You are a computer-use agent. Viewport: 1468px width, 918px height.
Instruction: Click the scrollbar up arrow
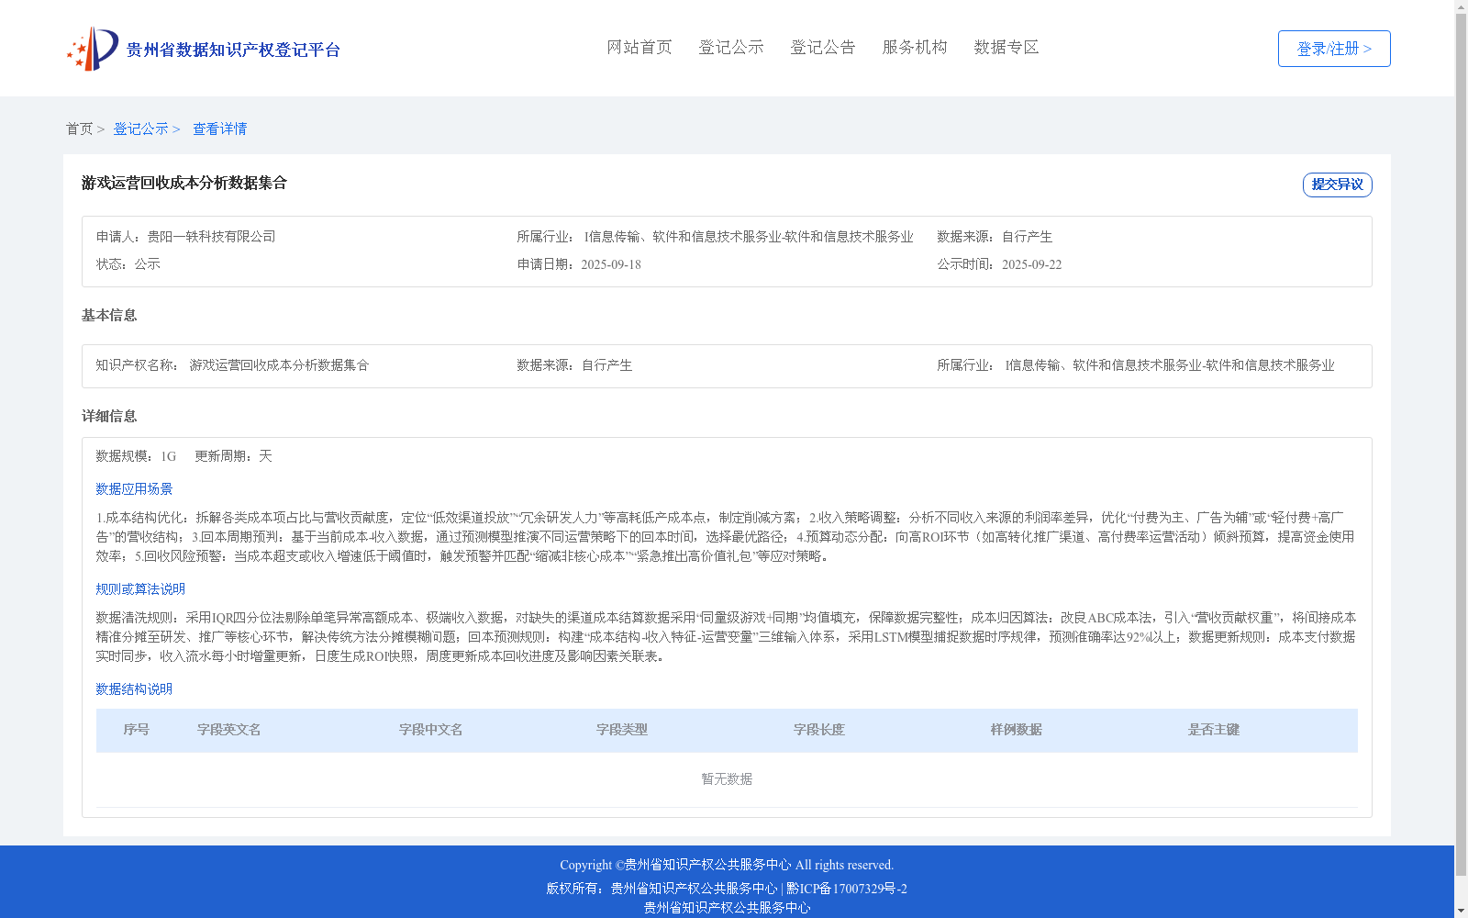[1461, 6]
